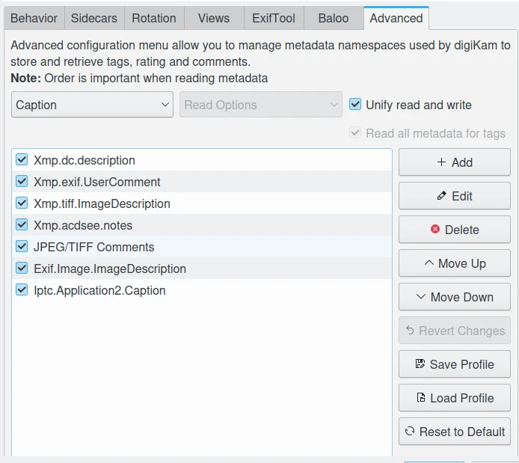This screenshot has height=463, width=519.
Task: Select the Baloo tab
Action: pyautogui.click(x=333, y=18)
